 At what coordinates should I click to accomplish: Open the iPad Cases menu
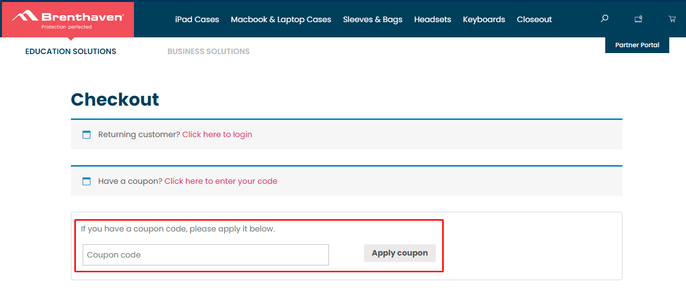point(197,20)
